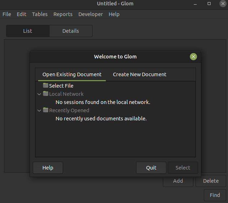Close the Welcome to Glom dialog
The width and height of the screenshot is (228, 203).
point(193,57)
